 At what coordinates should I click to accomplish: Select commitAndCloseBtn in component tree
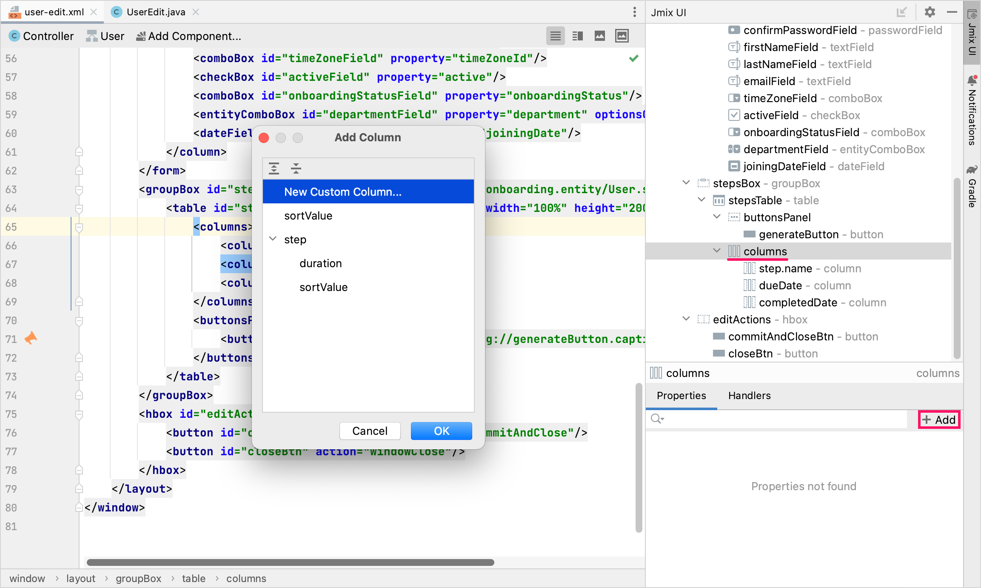tap(796, 337)
